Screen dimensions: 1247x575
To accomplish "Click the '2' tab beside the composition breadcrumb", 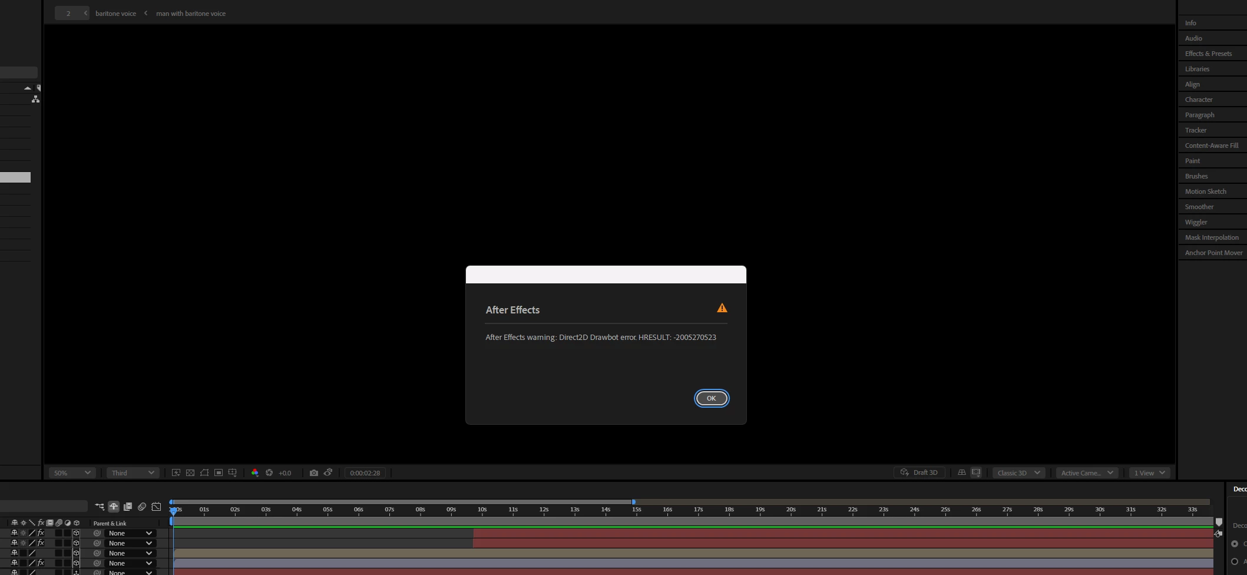I will click(x=72, y=13).
